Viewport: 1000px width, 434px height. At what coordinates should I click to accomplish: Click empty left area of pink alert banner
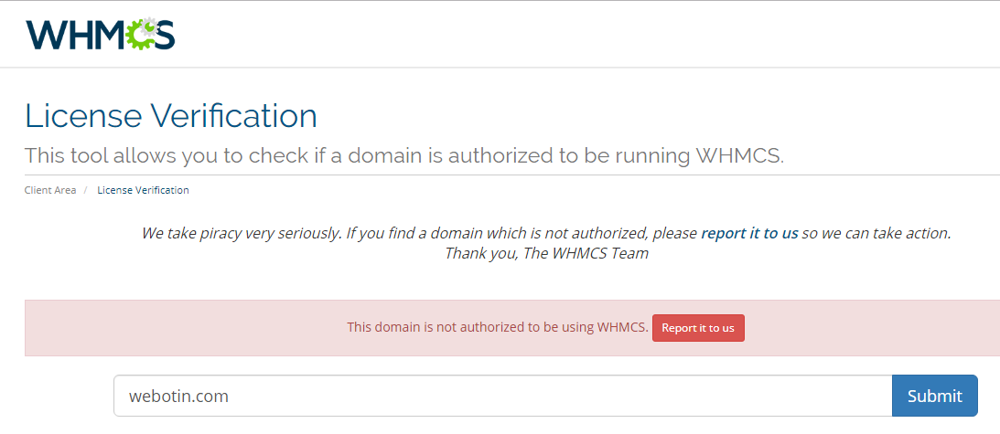pyautogui.click(x=178, y=328)
